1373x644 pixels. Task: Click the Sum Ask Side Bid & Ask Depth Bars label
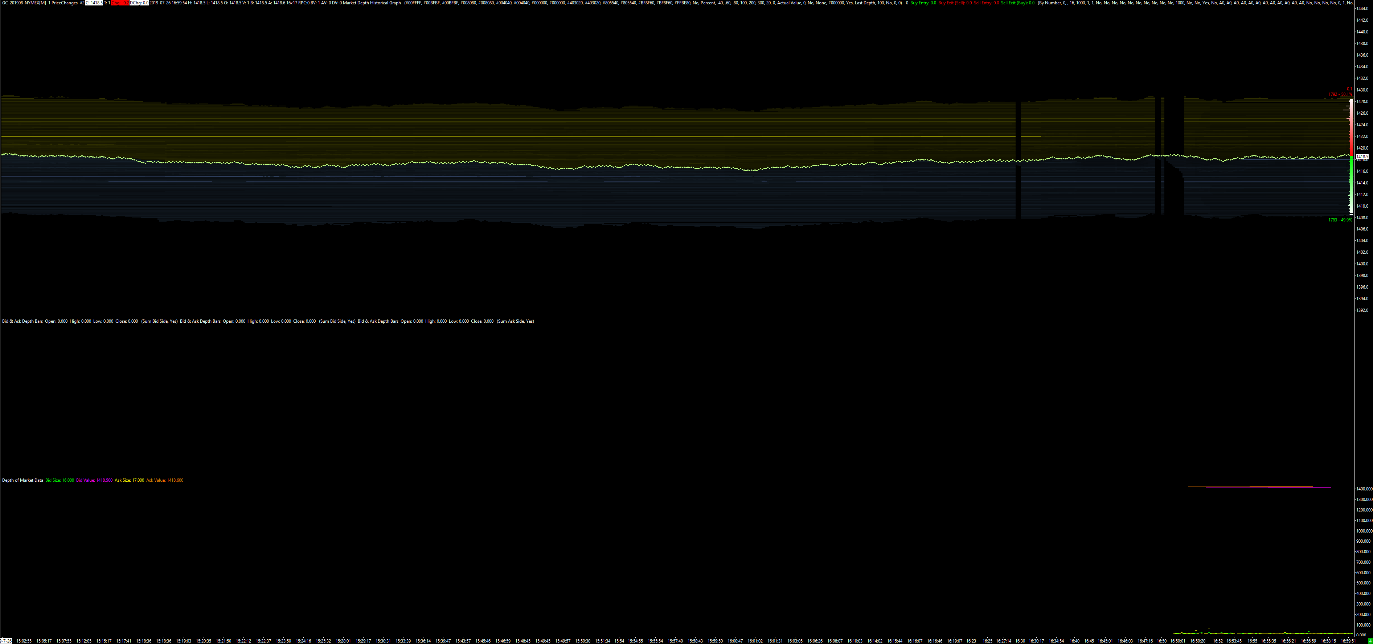pyautogui.click(x=378, y=322)
